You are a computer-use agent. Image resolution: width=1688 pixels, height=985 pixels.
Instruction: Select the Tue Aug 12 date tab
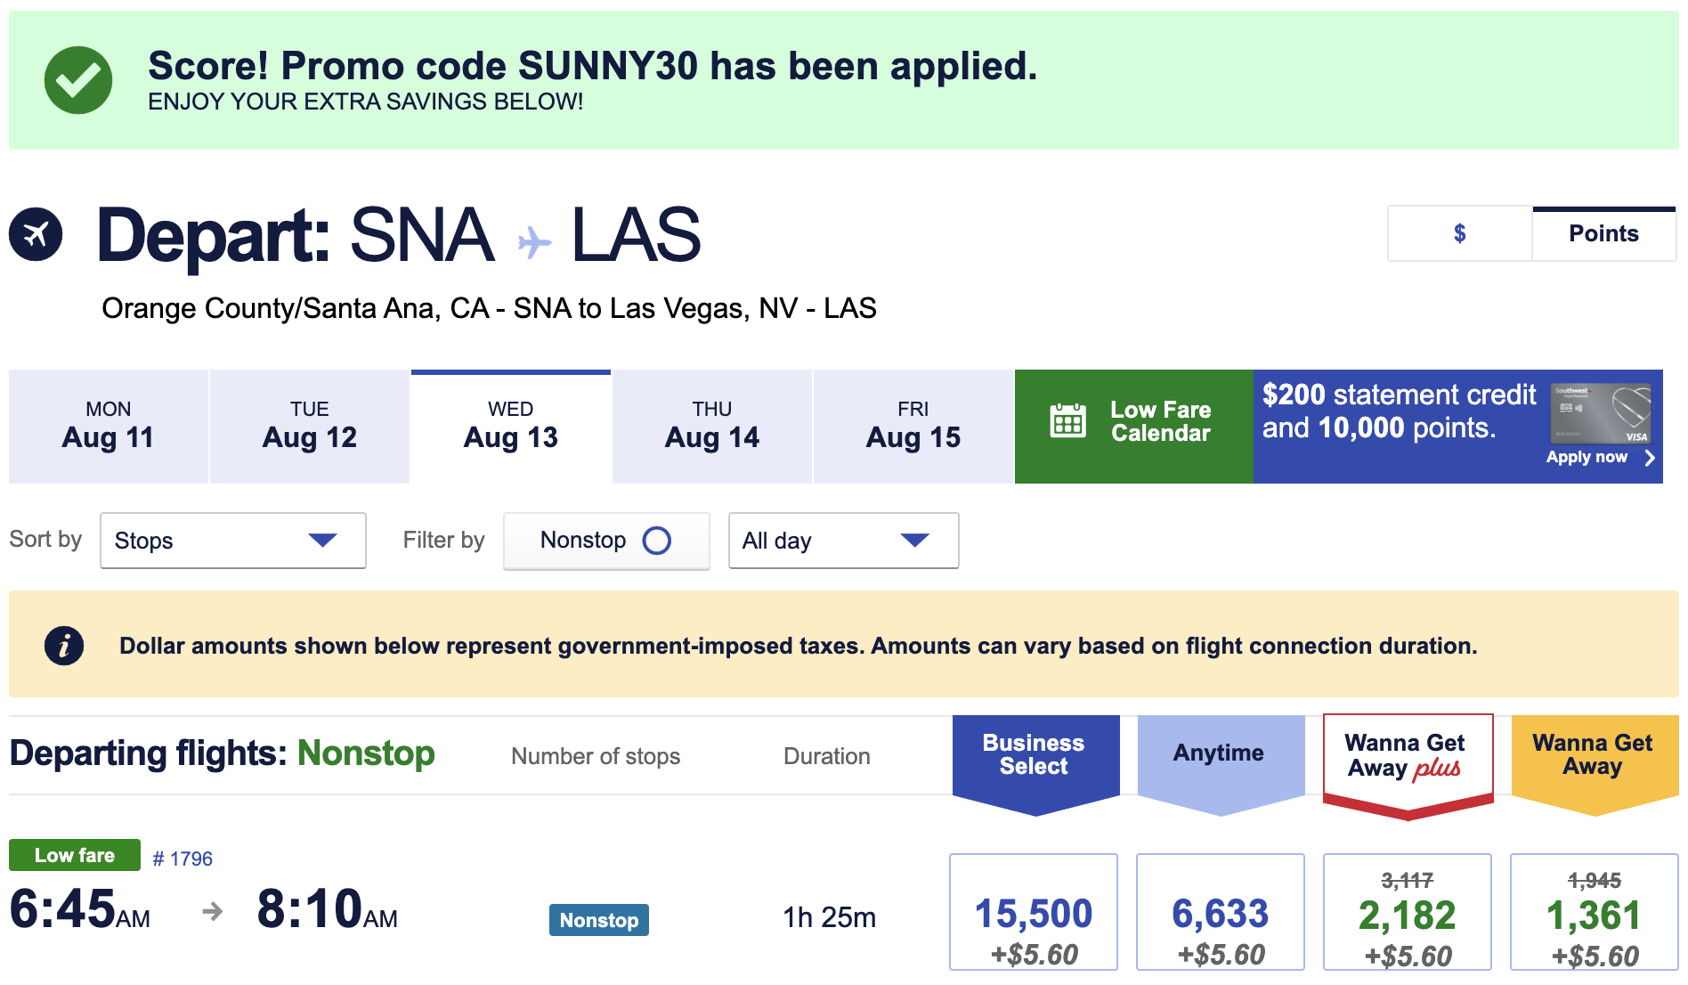tap(310, 427)
